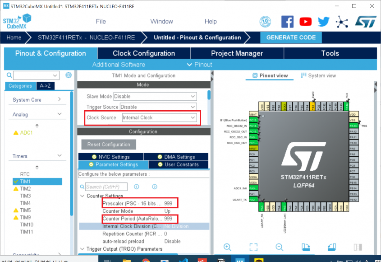This screenshot has height=262, width=381.
Task: Select pin PA13 on the chip
Action: tap(353, 126)
